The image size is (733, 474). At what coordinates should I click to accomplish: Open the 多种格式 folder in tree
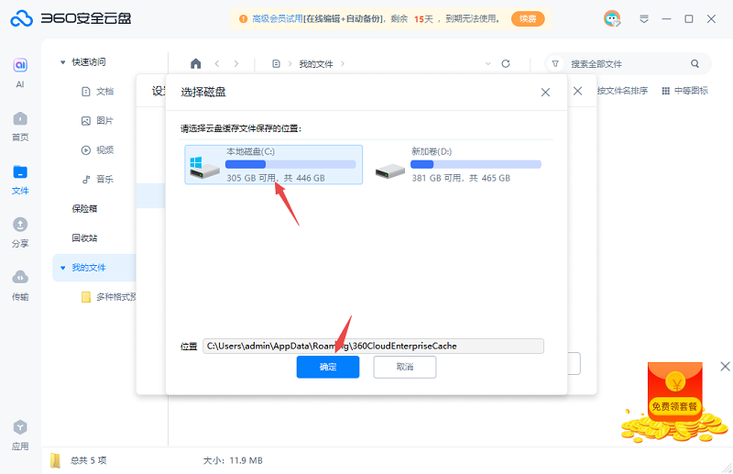click(x=108, y=297)
